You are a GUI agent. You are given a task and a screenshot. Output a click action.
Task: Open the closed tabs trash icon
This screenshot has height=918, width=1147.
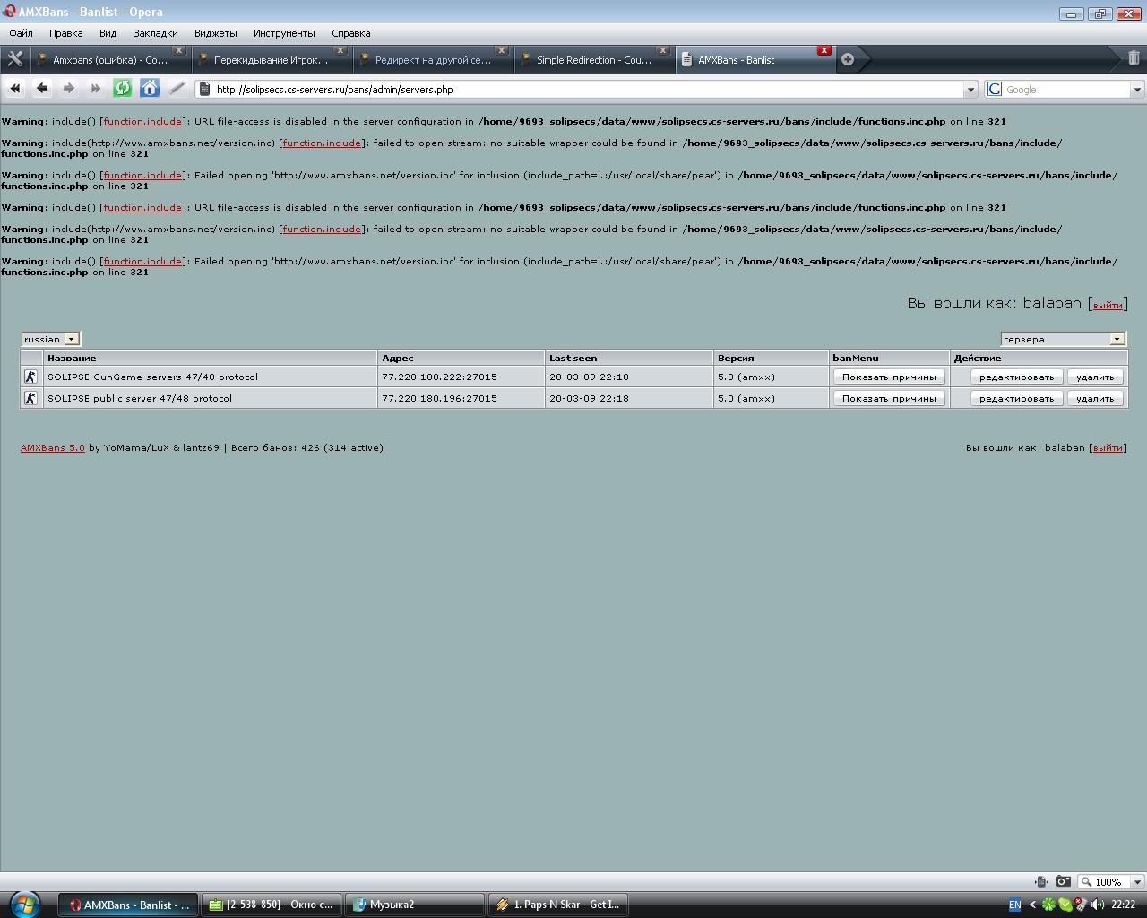(x=1134, y=58)
